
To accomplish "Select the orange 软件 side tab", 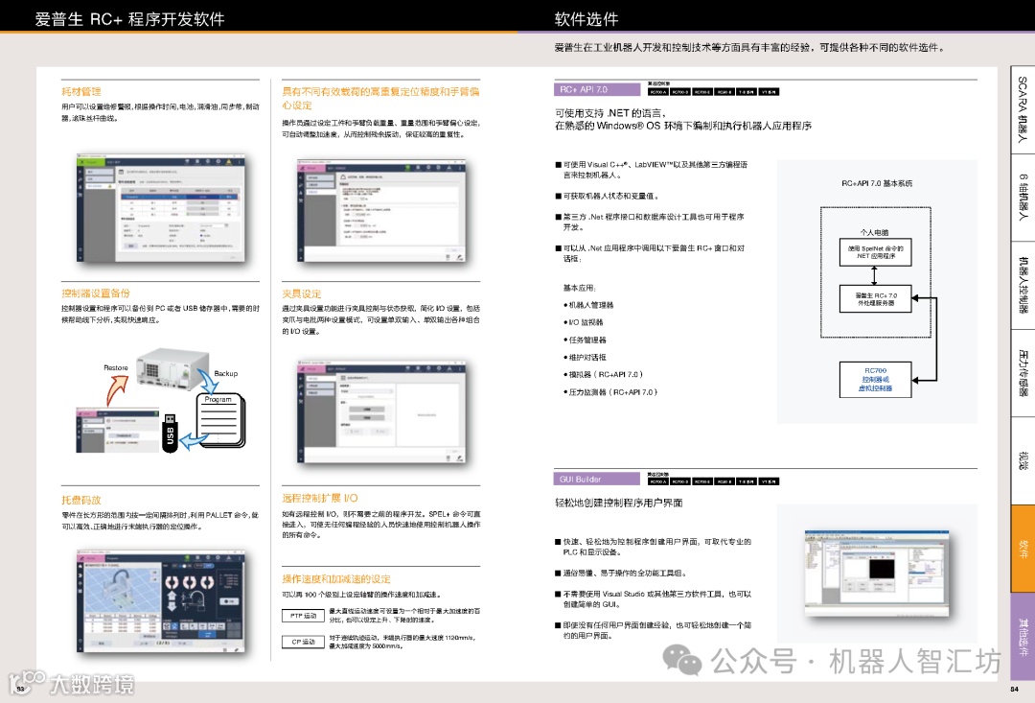I will coord(1023,549).
